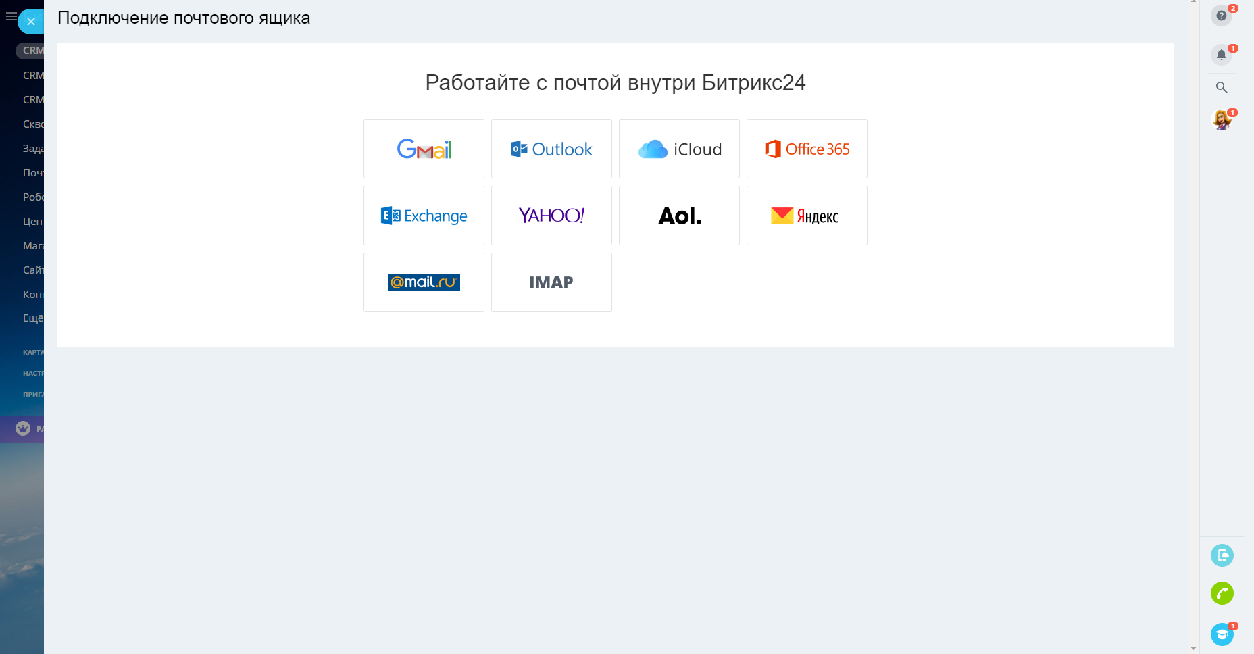Click the document copy icon in sidebar
Image resolution: width=1254 pixels, height=654 pixels.
1222,555
